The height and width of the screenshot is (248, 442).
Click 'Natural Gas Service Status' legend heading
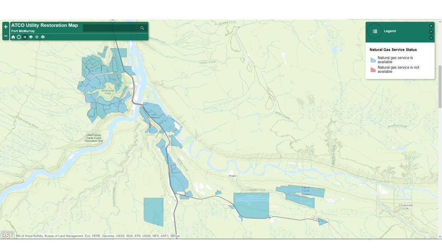(393, 50)
